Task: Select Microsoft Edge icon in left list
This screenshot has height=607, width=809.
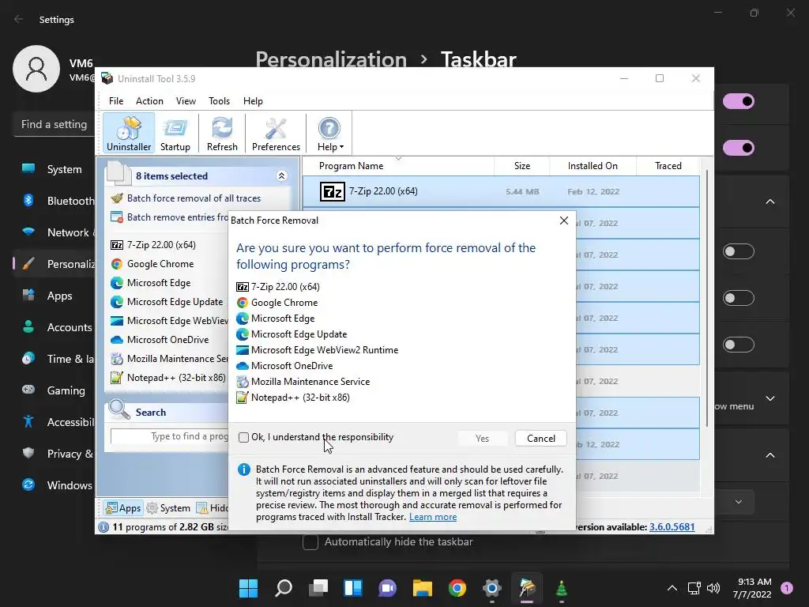Action: (x=117, y=283)
